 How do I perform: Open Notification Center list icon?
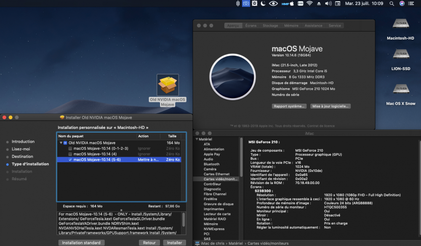[411, 3]
